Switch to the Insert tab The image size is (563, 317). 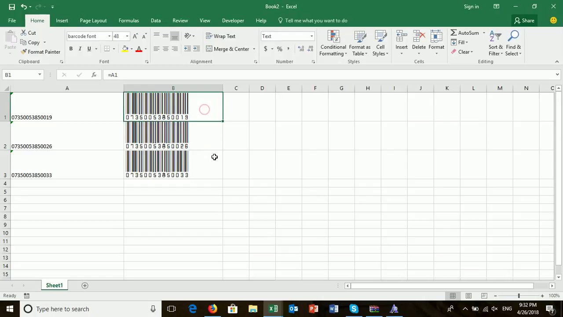[62, 21]
